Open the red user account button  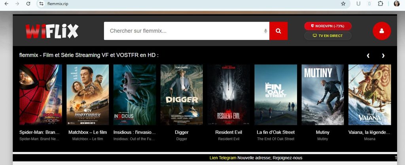pos(382,31)
